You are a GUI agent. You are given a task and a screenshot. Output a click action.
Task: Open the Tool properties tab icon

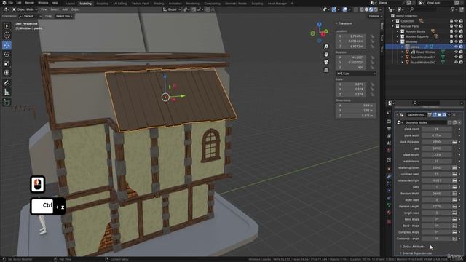[389, 112]
